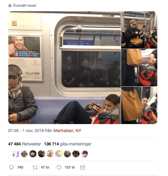Screen dimensions: 168x176
Task: Click the 740 replies count
Action: coord(20,167)
